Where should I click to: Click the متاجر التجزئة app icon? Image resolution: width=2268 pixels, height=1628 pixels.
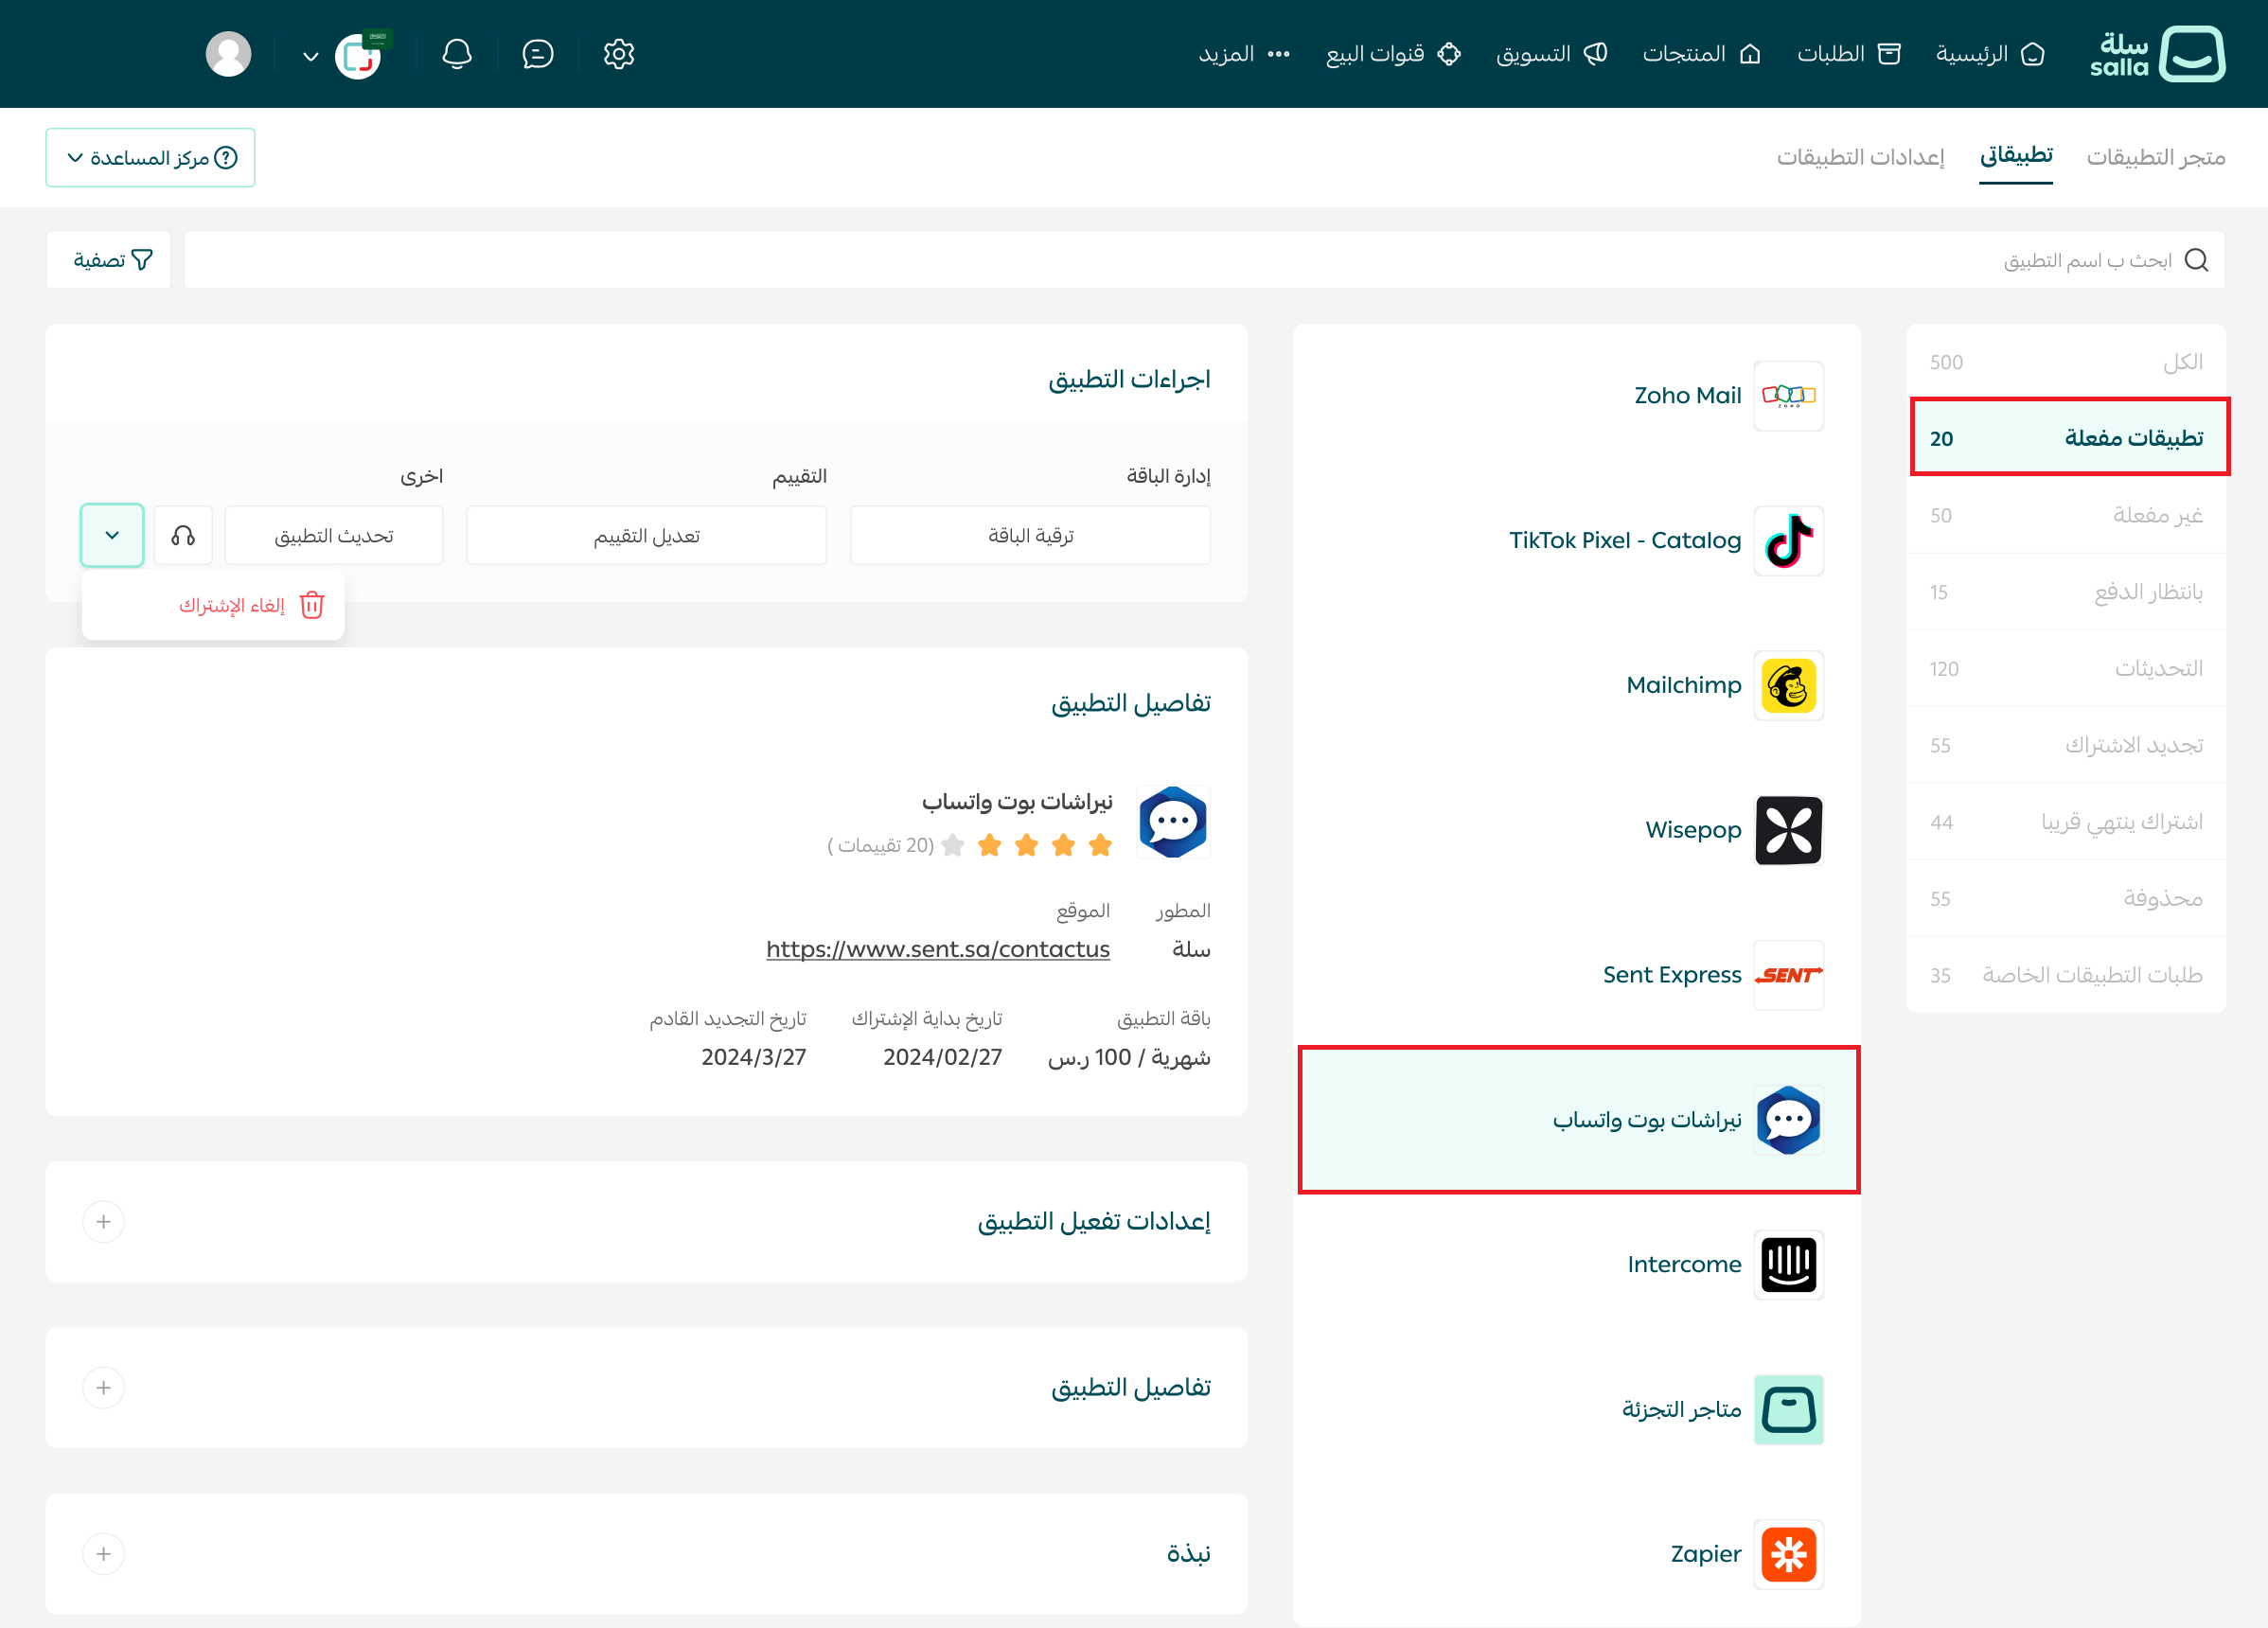[x=1788, y=1410]
